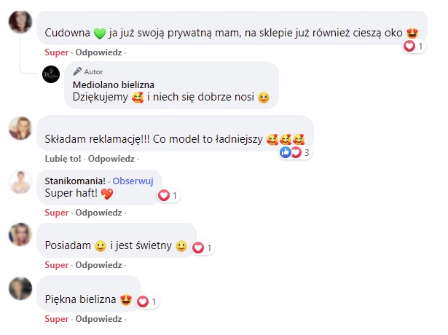Click heart reaction on Posiadam comment
448x335 pixels.
pyautogui.click(x=197, y=248)
